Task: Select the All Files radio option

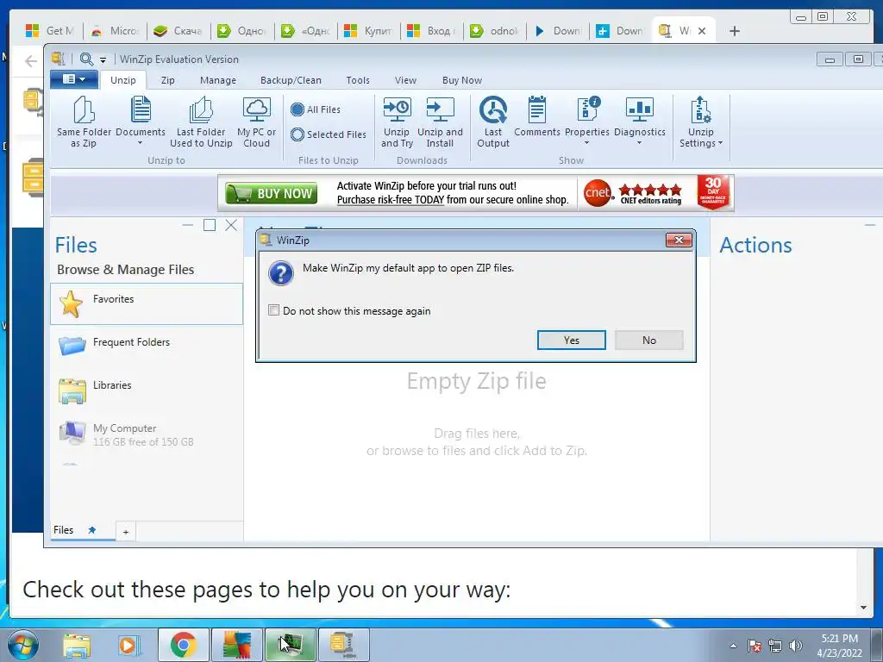Action: 297,109
